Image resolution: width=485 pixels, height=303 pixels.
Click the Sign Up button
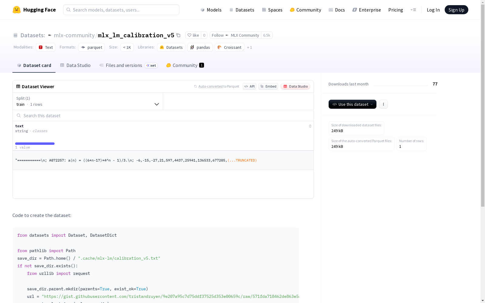[x=456, y=10]
